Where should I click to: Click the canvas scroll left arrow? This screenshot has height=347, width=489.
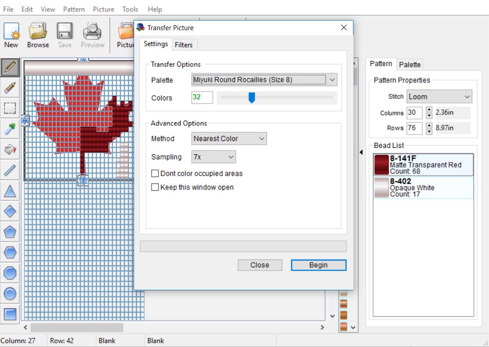(26, 327)
